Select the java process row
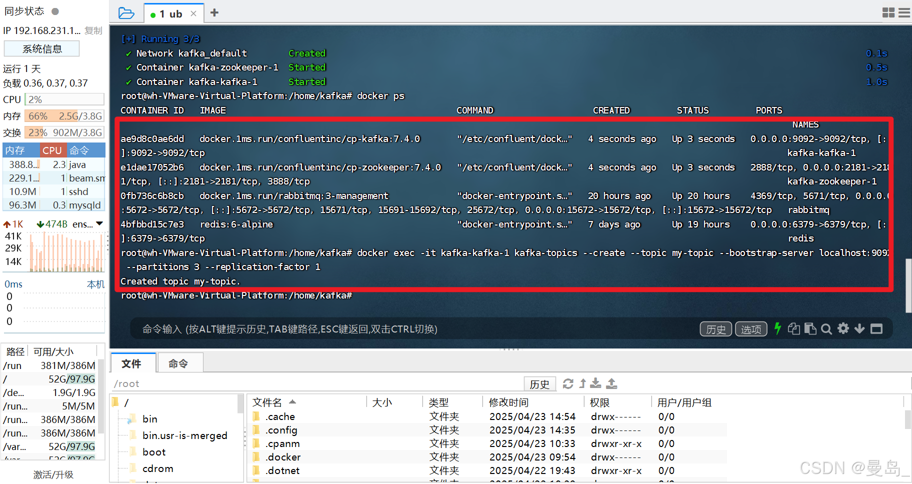Screen dimensions: 912x484 point(54,164)
